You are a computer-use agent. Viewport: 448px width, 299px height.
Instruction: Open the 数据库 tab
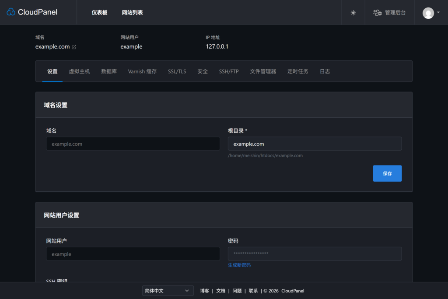pos(109,71)
